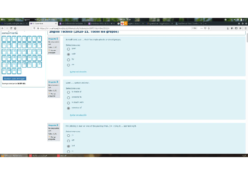Choose 'consists in' for question 2

68,98
